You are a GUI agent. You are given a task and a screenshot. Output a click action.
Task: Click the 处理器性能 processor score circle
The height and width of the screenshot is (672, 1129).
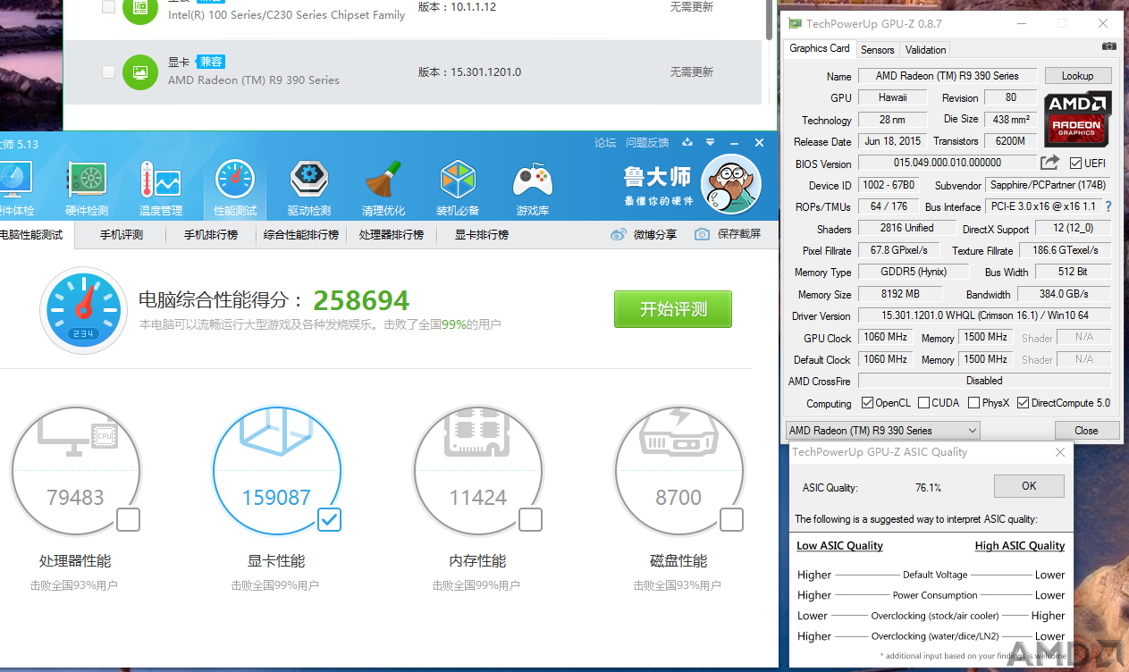pos(75,471)
